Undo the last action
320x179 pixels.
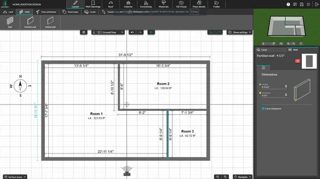point(132,32)
